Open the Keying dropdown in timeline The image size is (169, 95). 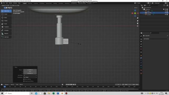13,84
